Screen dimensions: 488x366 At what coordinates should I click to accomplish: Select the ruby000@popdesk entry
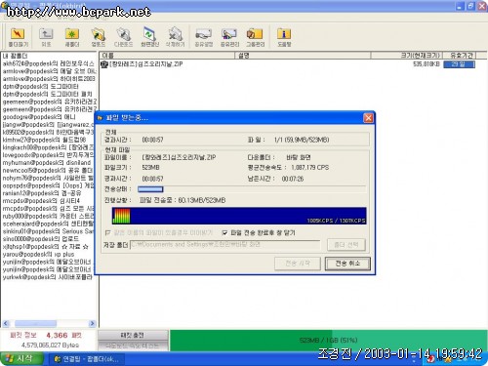48,216
